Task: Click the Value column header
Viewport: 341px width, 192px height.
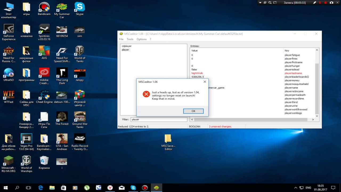Action: pyautogui.click(x=194, y=50)
